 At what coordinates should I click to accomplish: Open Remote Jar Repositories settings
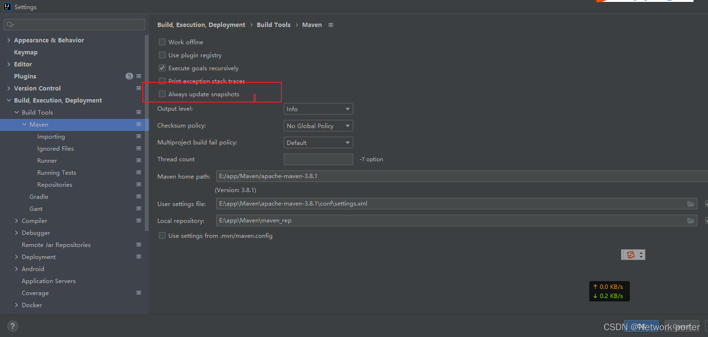[56, 245]
